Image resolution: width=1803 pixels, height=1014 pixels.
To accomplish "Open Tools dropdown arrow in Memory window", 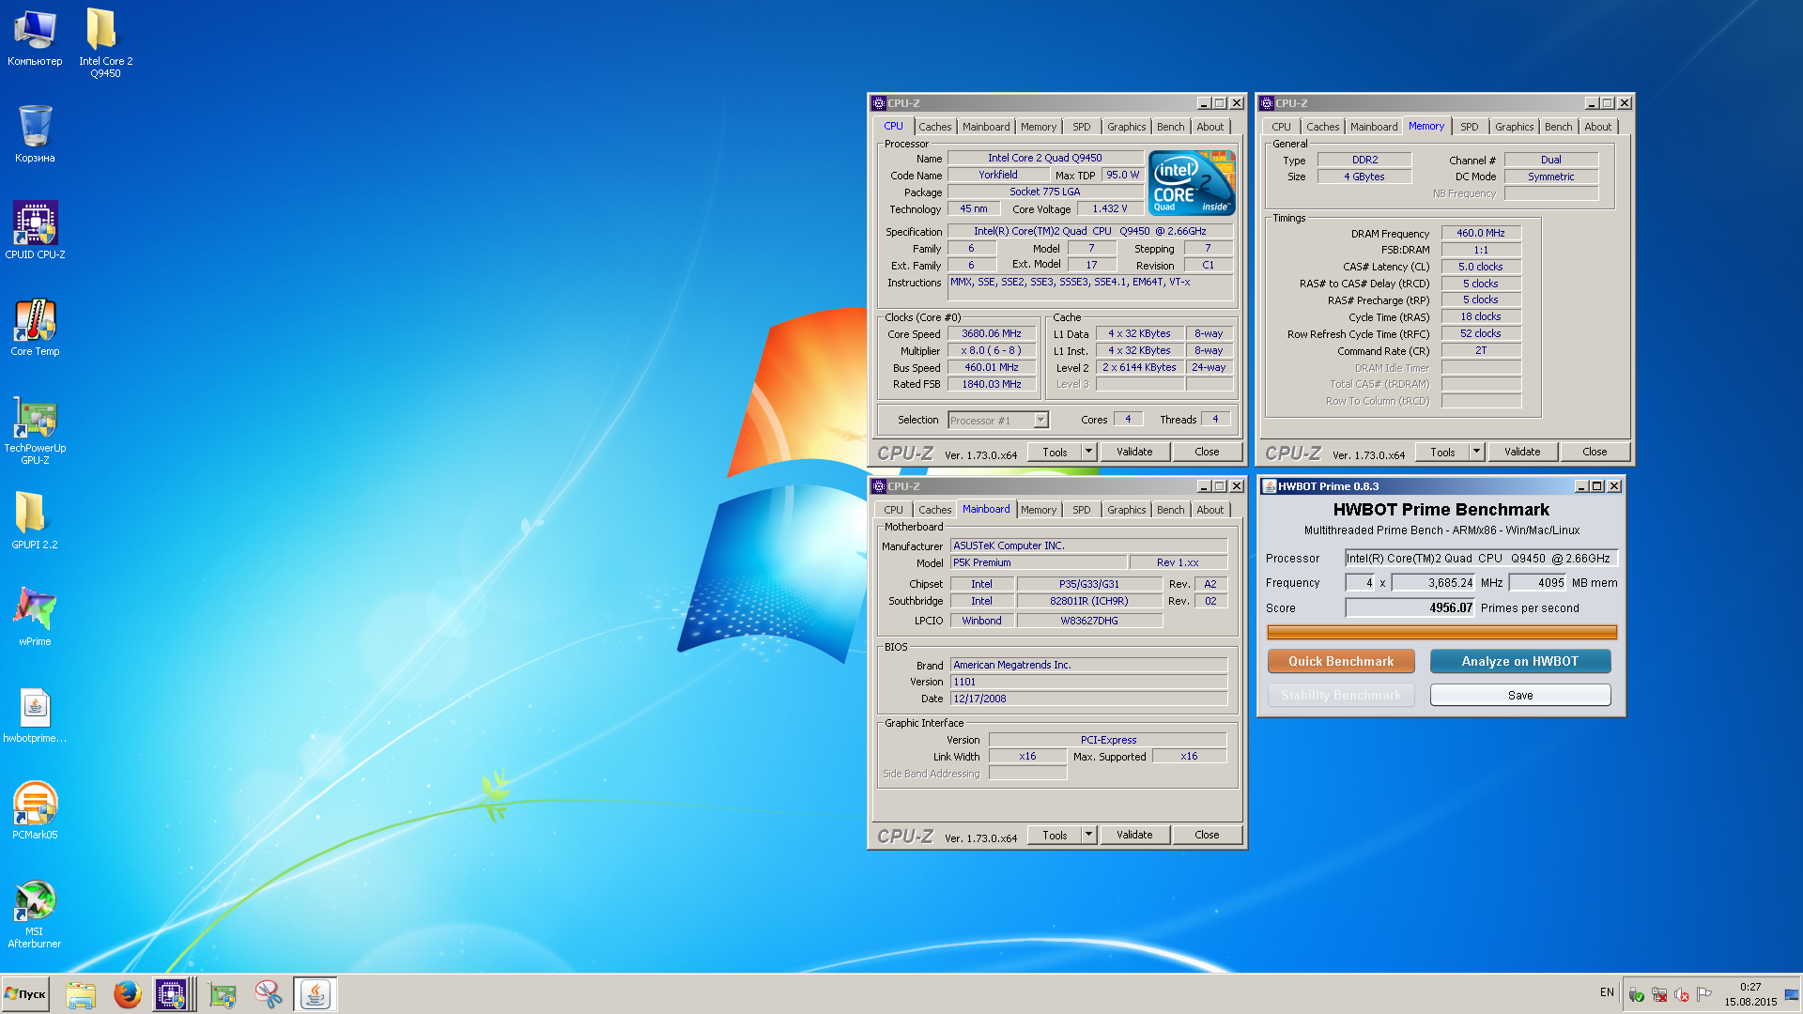I will (1476, 452).
